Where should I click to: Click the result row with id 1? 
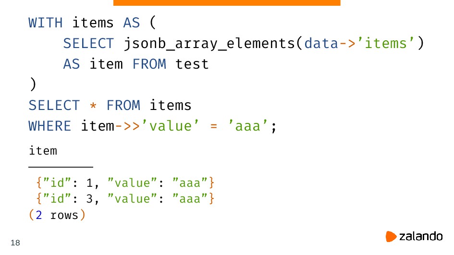tap(125, 183)
